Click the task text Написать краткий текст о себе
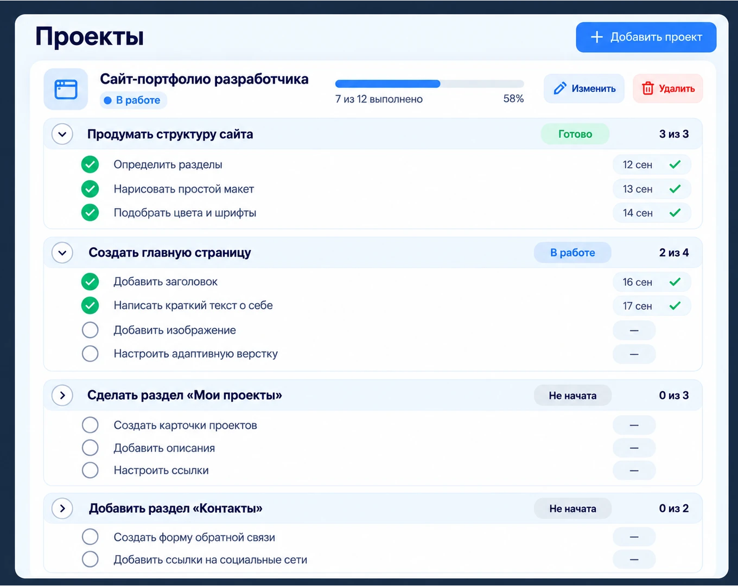The height and width of the screenshot is (586, 738). pos(193,305)
